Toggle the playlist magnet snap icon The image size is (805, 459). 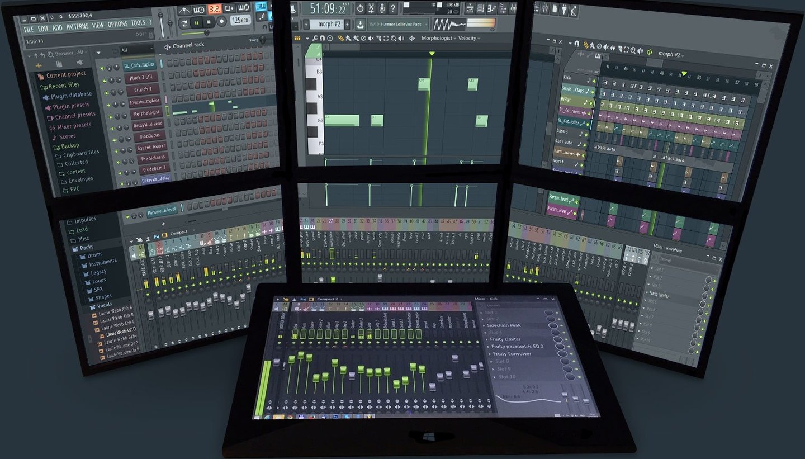pos(577,43)
